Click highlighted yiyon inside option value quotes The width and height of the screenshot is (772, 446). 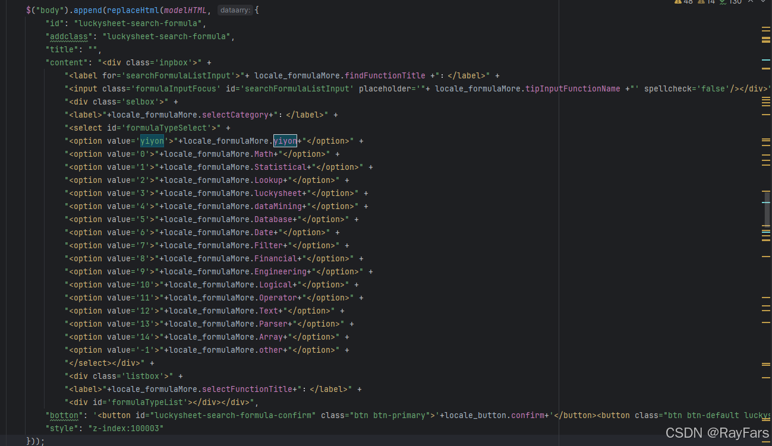click(x=152, y=141)
